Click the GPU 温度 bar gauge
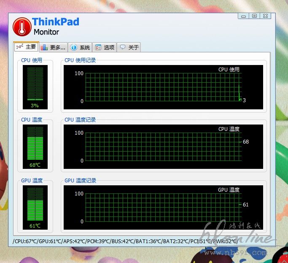 tap(35, 204)
